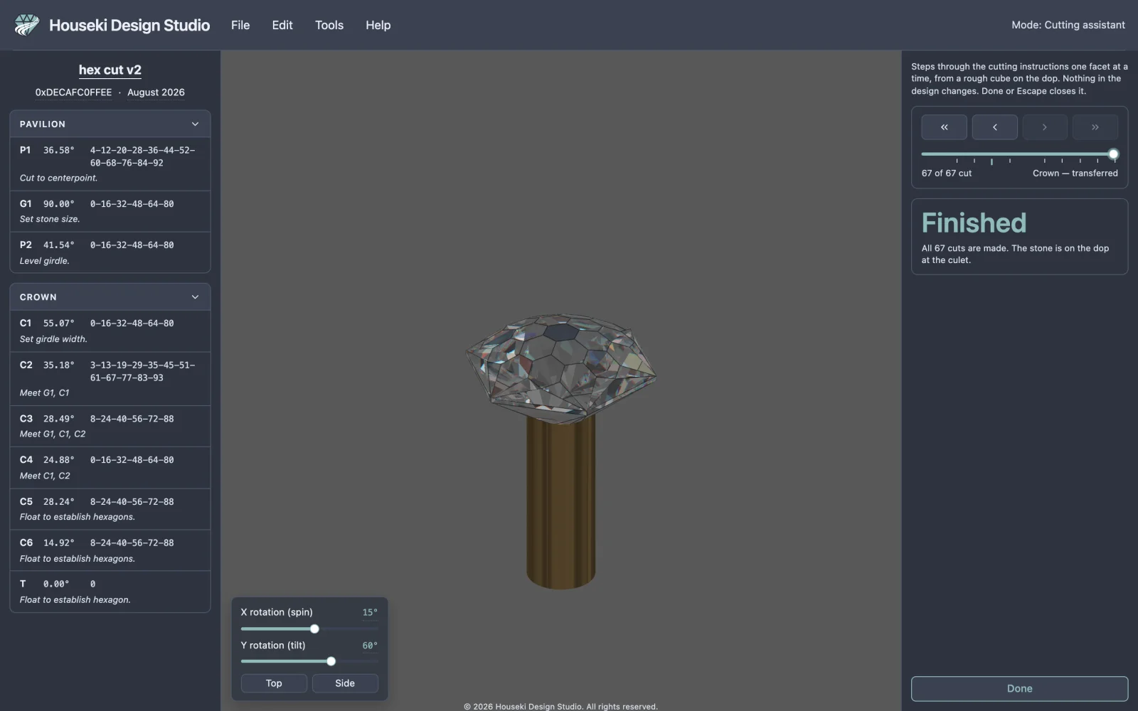Select the C2 35.18° crown row
The width and height of the screenshot is (1138, 711).
click(110, 378)
